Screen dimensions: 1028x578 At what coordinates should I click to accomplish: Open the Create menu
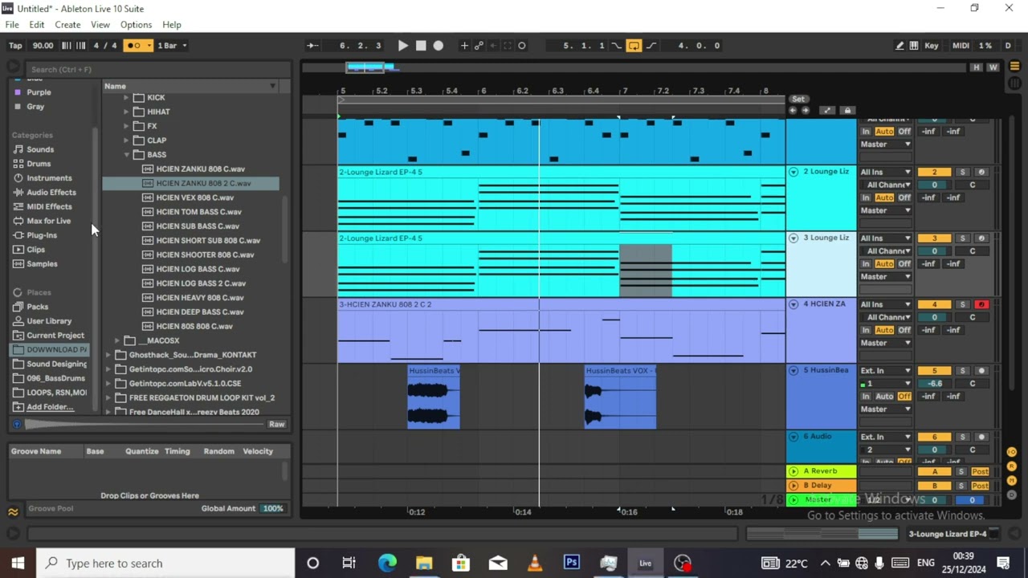[67, 25]
